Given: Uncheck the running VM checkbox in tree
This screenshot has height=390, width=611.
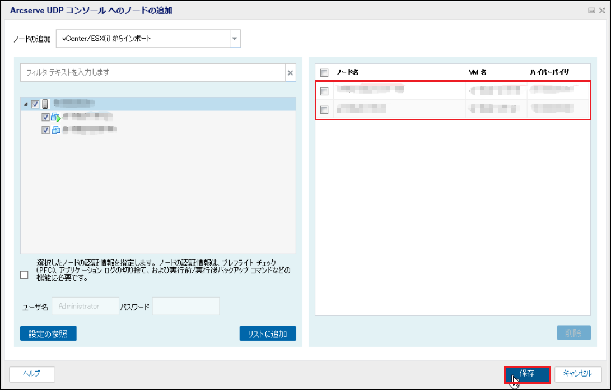Looking at the screenshot, I should click(x=45, y=117).
